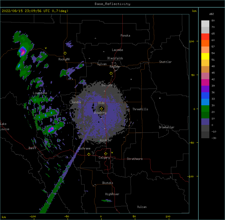This screenshot has width=225, height=220.
Task: Click the white asterisk marker east of Innisfail
Action: tap(131, 79)
